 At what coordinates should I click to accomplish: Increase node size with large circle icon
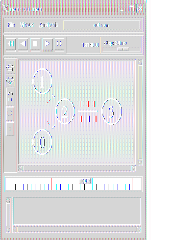tap(10, 113)
